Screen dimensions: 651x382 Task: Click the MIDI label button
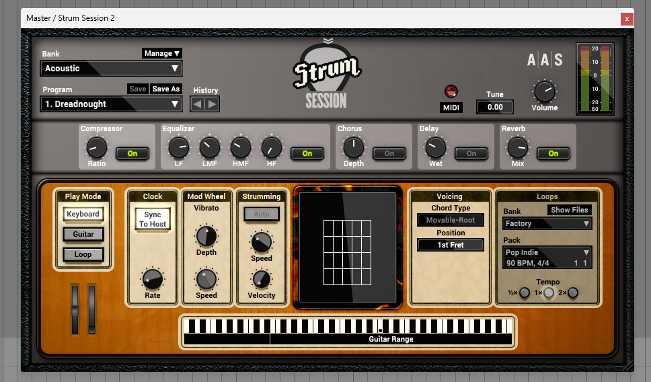click(x=451, y=108)
